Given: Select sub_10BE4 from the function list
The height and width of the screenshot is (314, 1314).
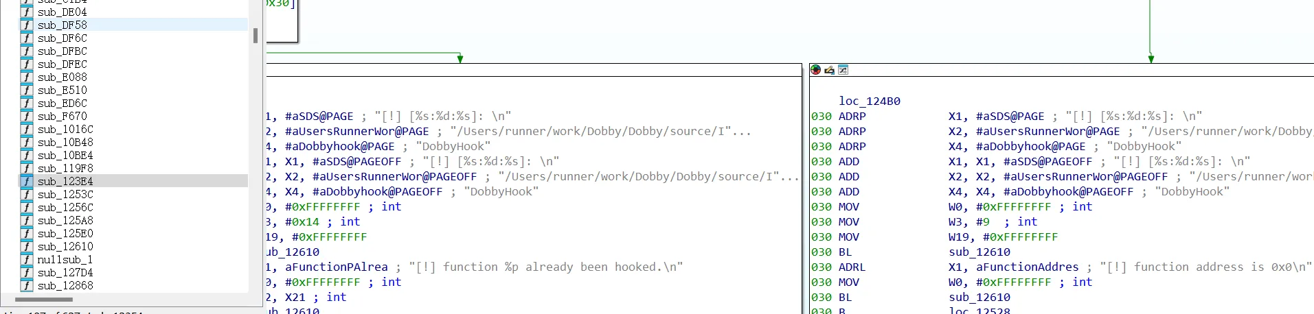Looking at the screenshot, I should [x=65, y=156].
